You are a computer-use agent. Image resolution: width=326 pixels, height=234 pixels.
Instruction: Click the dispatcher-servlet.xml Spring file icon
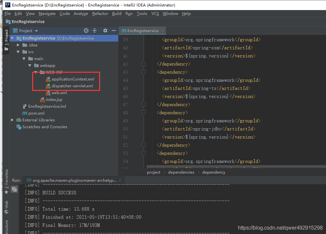(x=48, y=86)
